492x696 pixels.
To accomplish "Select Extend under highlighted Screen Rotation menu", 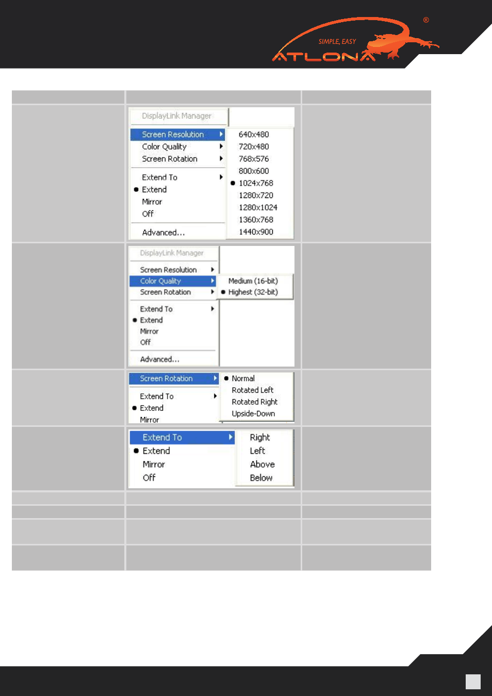I will [x=152, y=408].
